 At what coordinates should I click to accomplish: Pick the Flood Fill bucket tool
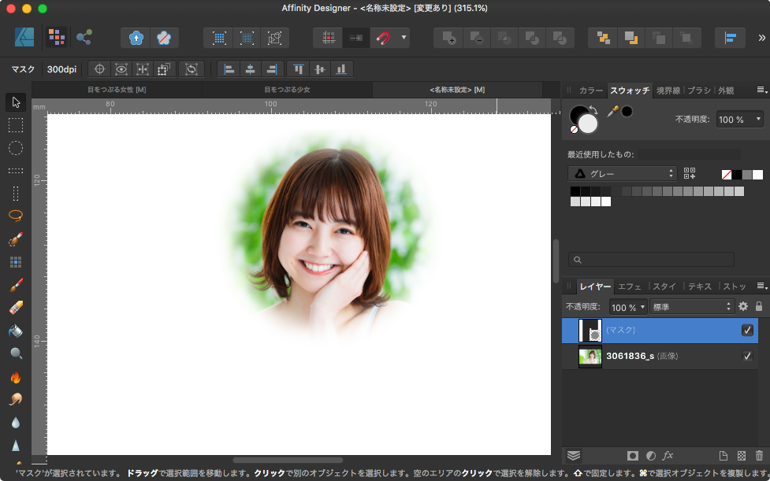(x=16, y=331)
